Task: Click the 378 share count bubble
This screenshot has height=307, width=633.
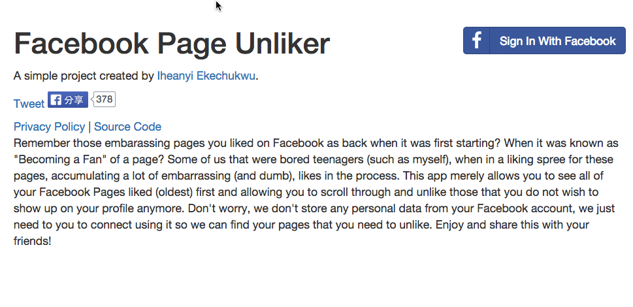Action: [x=104, y=99]
